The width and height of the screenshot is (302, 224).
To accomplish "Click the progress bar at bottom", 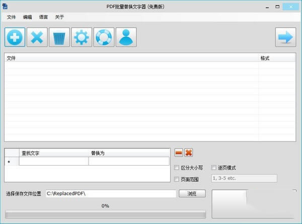I will click(105, 214).
